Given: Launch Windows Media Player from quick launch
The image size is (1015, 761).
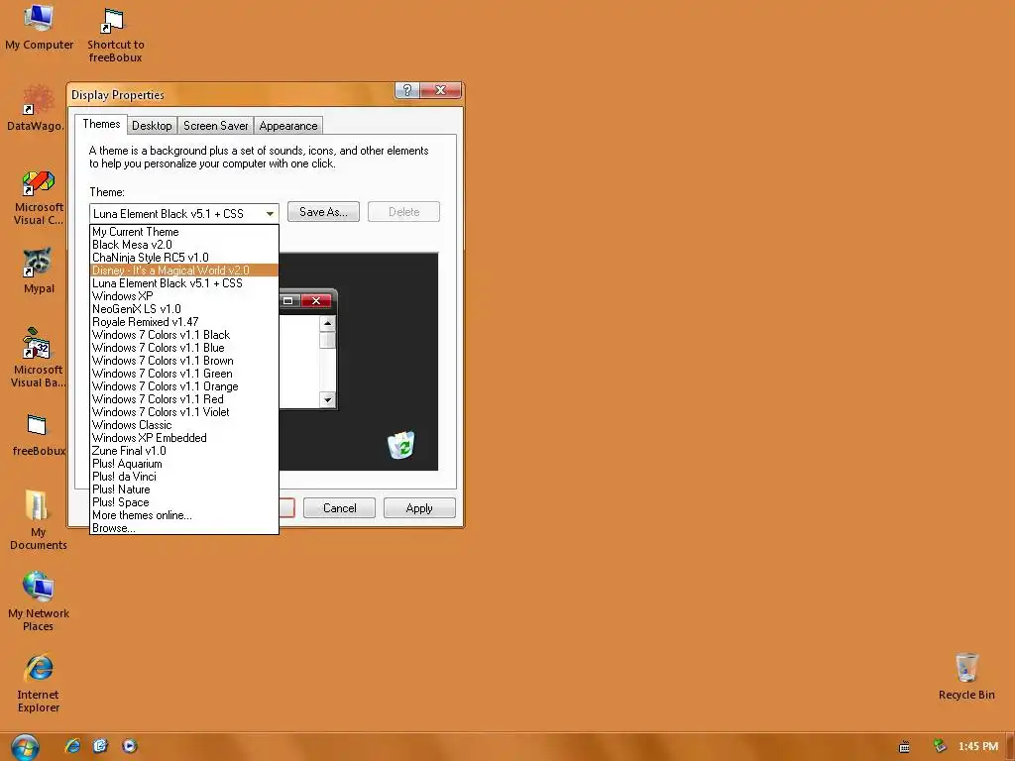Looking at the screenshot, I should 130,746.
